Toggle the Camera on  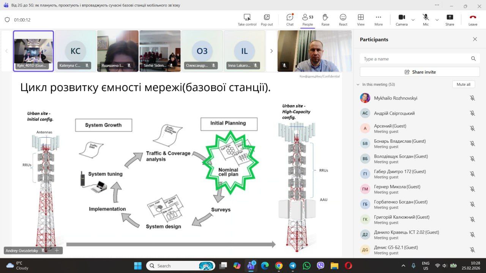(x=401, y=19)
